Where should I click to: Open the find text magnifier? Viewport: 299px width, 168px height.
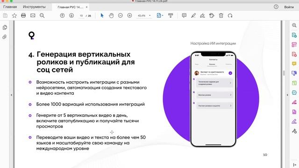(x=42, y=15)
